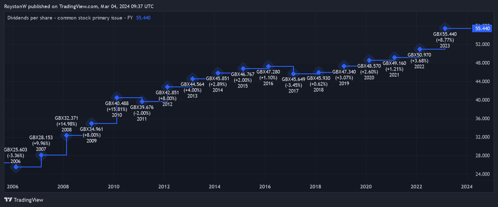Click the GBX47.340 (+3.07%) 2019 data label
Viewport: 498px width, 207px height.
(x=344, y=78)
